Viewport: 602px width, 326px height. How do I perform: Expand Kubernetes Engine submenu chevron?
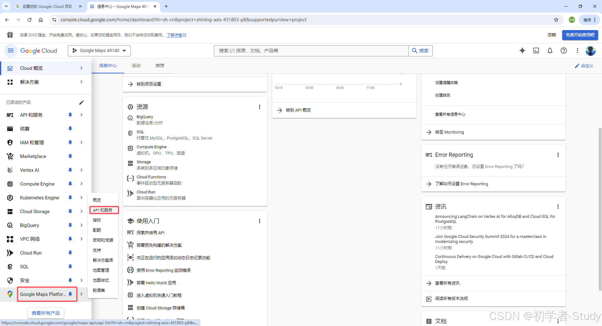tap(82, 197)
